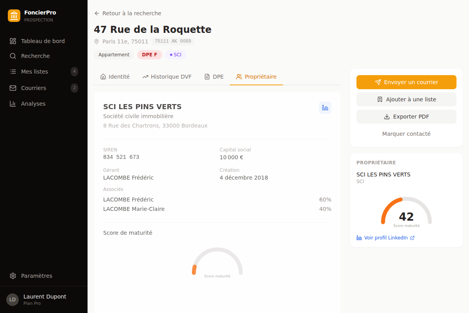Switch to the Identité tab
469x313 pixels.
115,77
